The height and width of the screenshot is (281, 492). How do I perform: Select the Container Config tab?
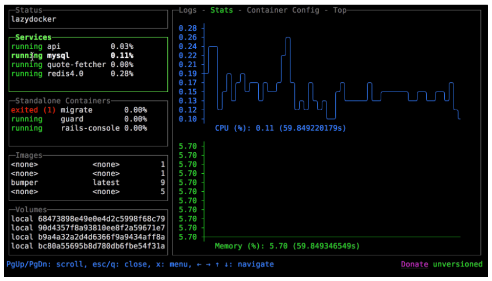click(283, 10)
